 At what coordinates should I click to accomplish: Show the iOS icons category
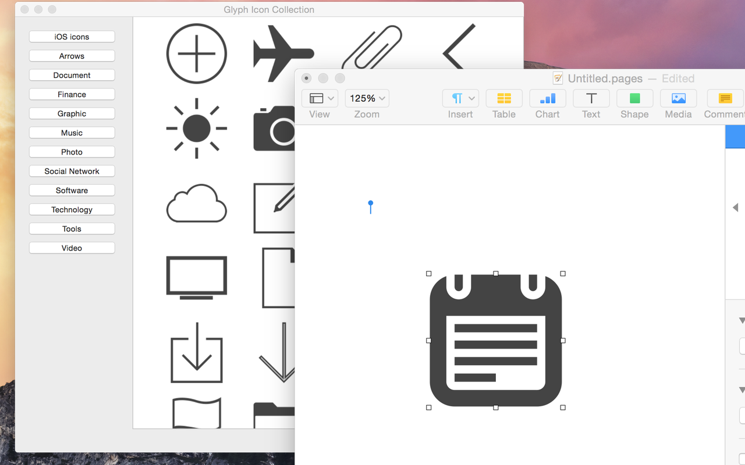[72, 37]
